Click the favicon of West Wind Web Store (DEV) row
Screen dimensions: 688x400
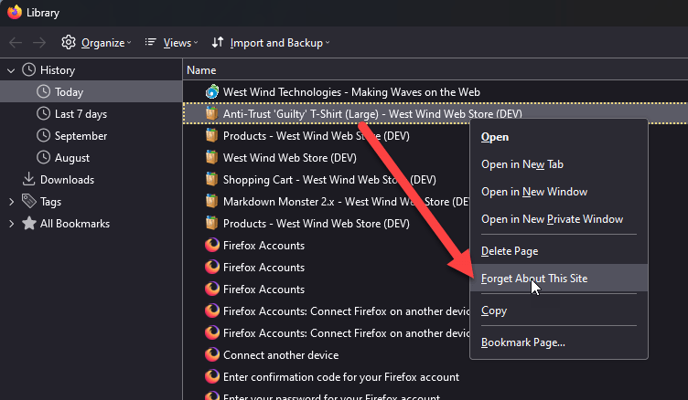212,157
